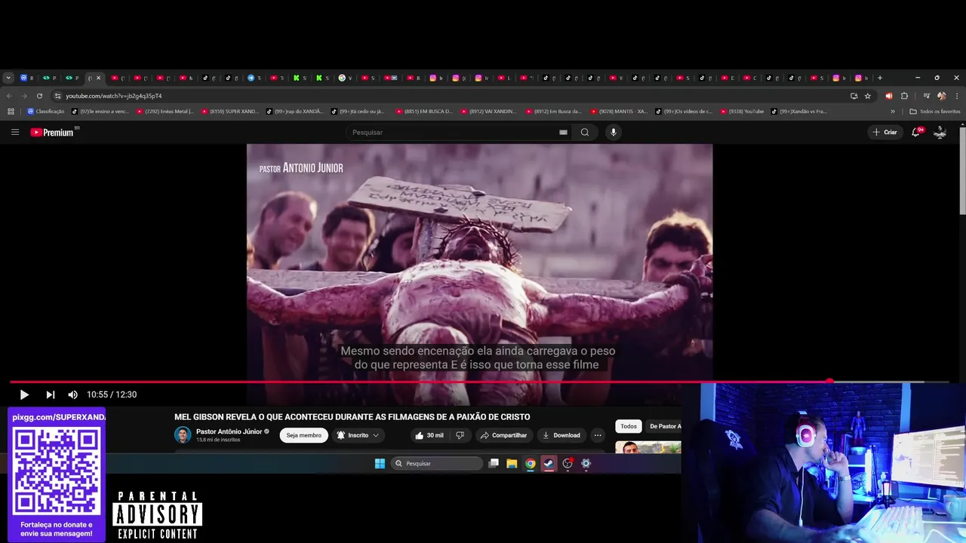Skip to the next video
The image size is (966, 543).
(50, 394)
